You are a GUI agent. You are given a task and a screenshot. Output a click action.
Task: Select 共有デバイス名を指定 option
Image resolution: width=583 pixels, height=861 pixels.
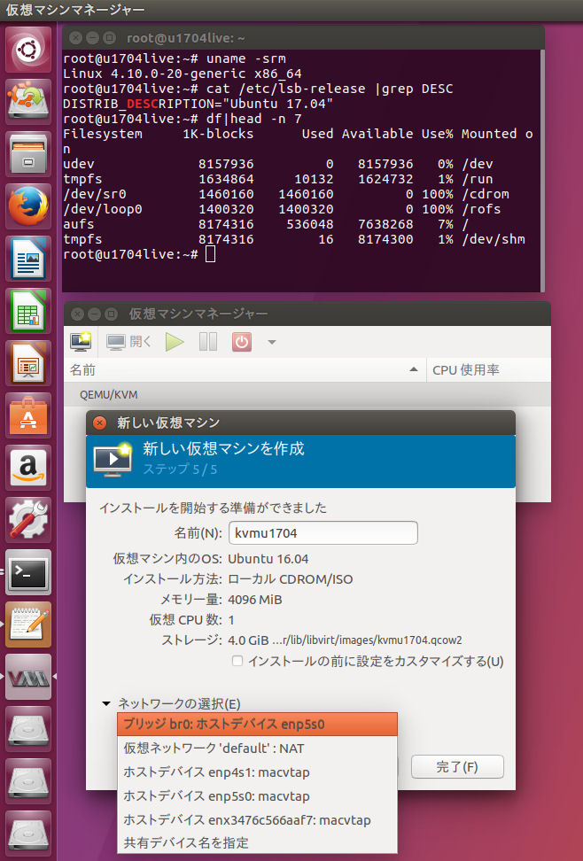point(257,843)
